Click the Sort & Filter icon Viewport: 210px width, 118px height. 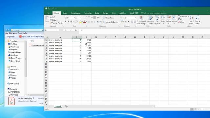pyautogui.click(x=192, y=18)
